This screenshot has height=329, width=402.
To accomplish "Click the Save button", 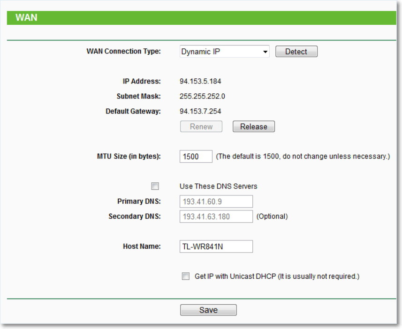I will tap(208, 310).
